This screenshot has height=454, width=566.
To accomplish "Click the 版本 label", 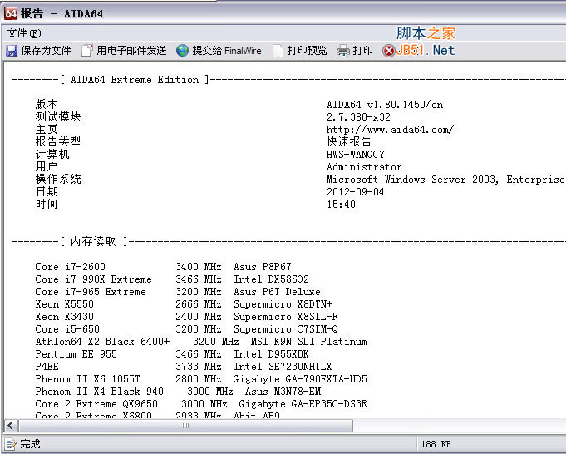I will tap(47, 105).
